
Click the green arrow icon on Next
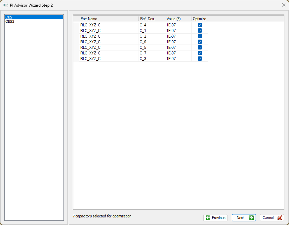pos(251,218)
